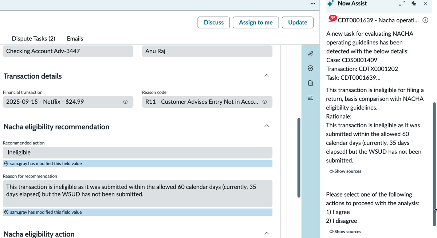Viewport: 437px width, 238px height.
Task: Open the activity stream pulse icon
Action: click(x=311, y=68)
